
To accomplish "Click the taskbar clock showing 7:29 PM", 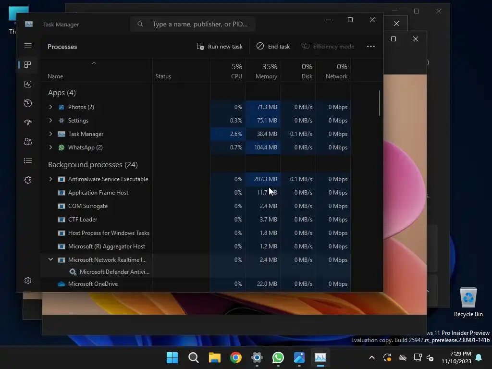I will click(x=456, y=357).
